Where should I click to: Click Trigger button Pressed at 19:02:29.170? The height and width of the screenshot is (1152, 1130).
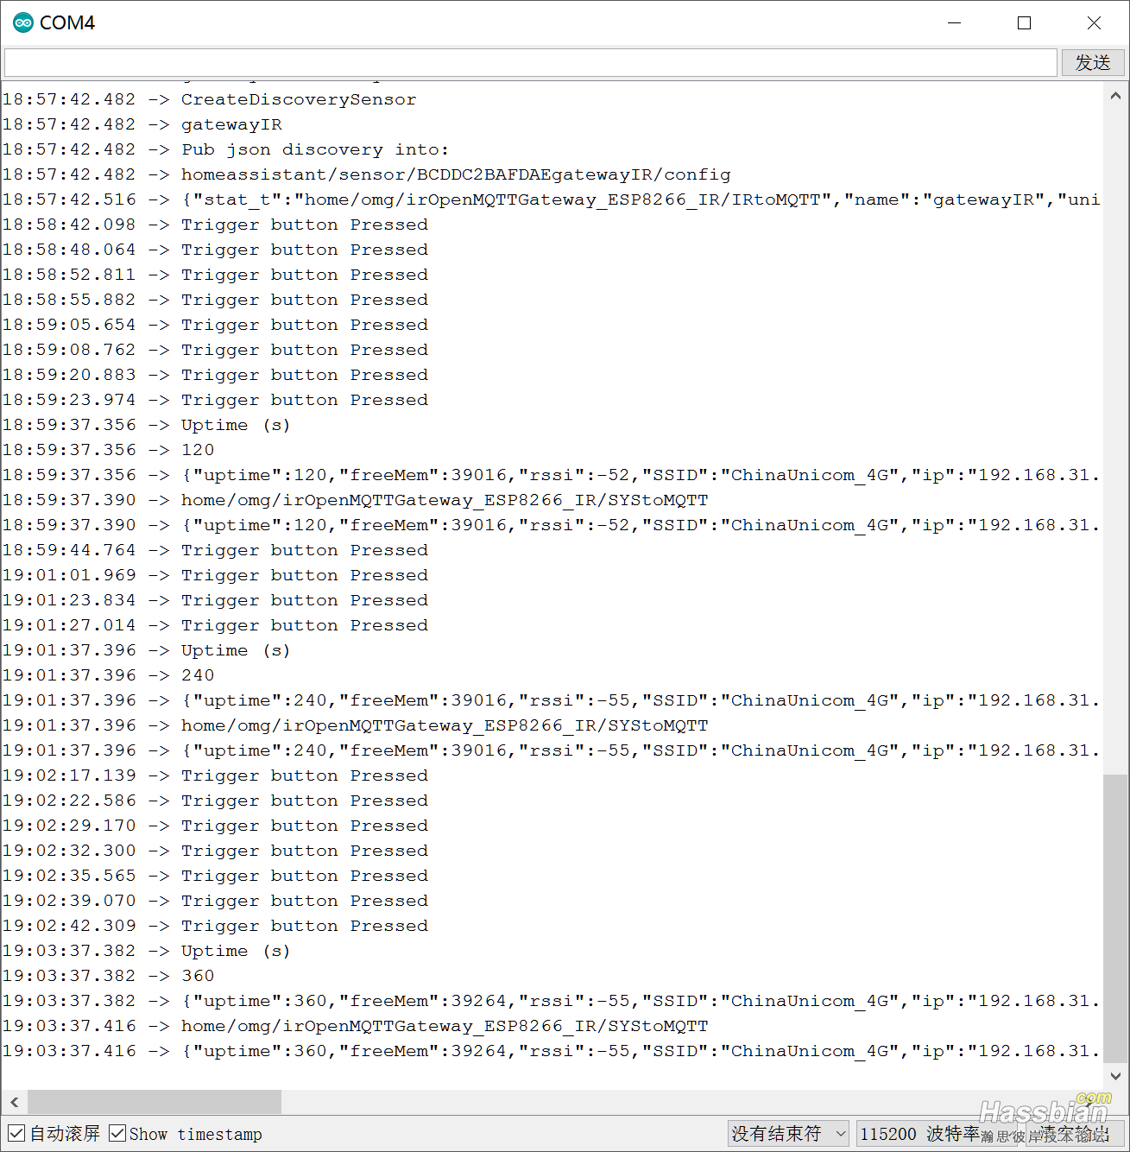pos(215,826)
